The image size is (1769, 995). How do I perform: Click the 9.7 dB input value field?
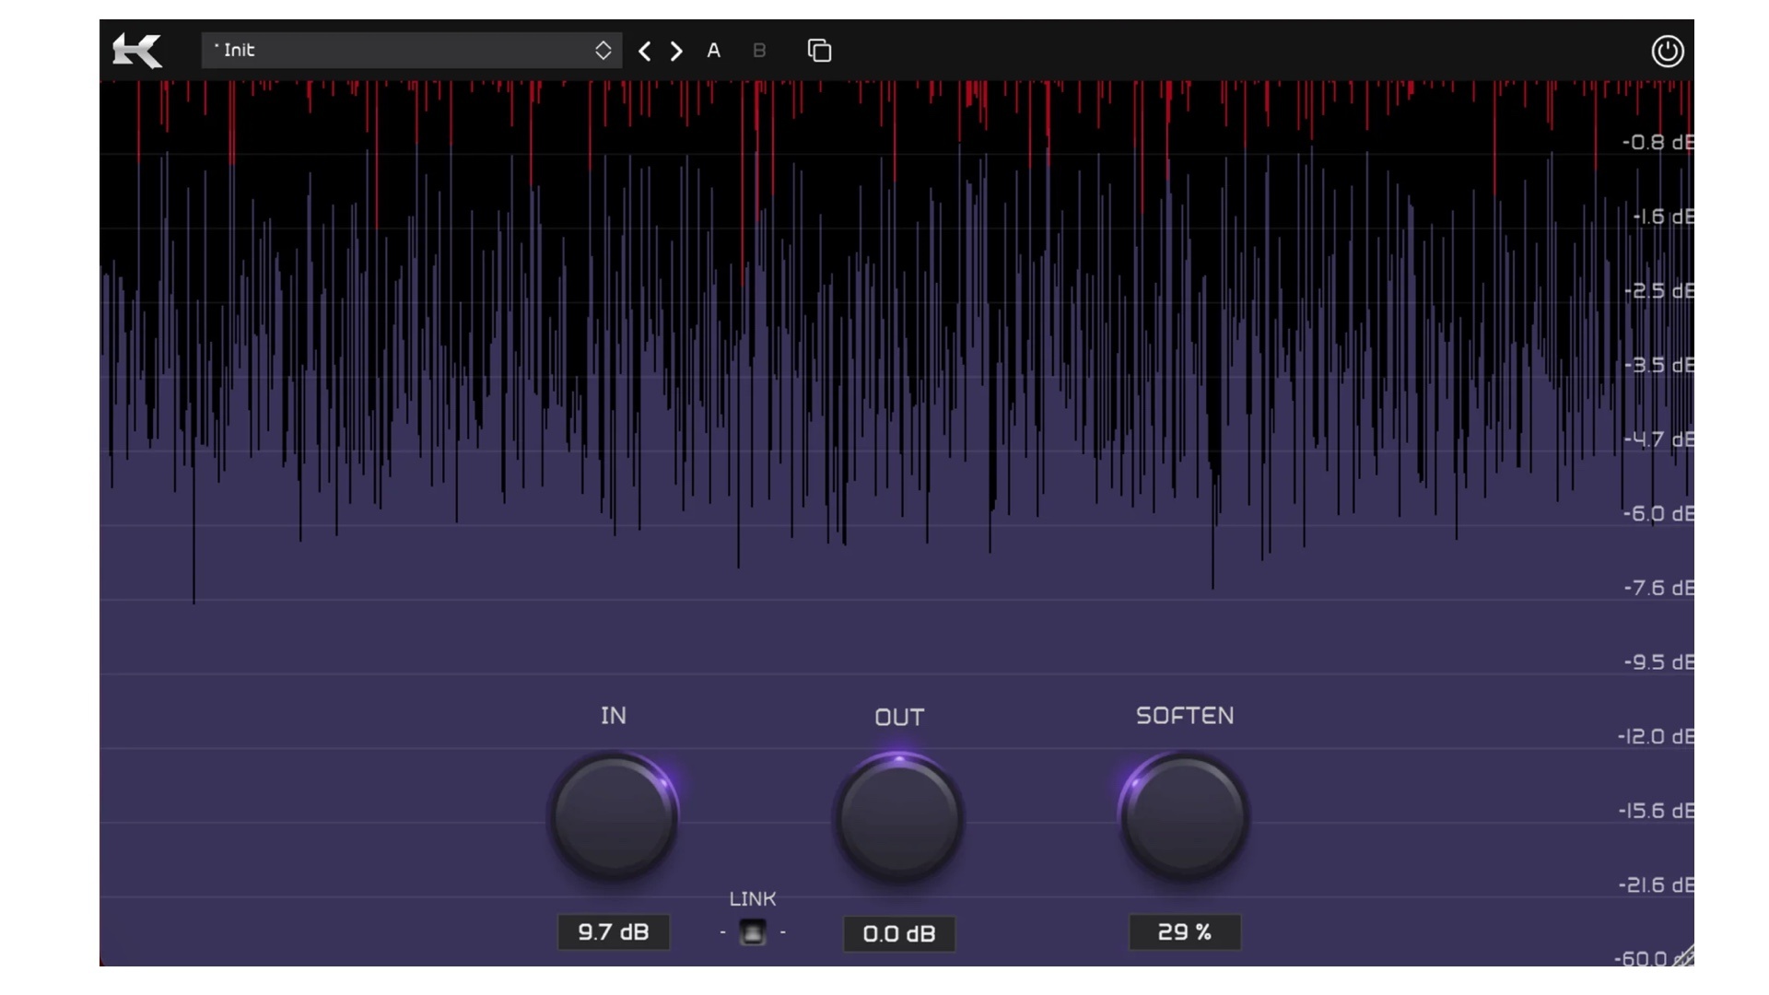pyautogui.click(x=614, y=932)
